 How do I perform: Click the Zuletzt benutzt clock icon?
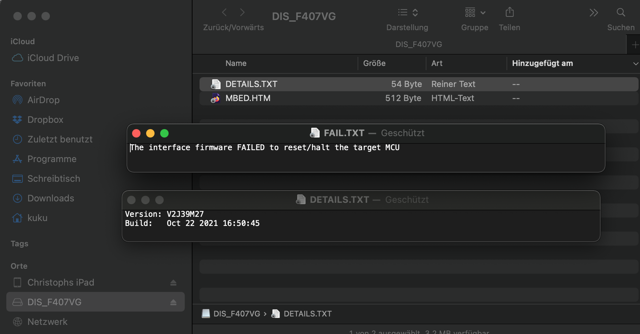(x=18, y=139)
